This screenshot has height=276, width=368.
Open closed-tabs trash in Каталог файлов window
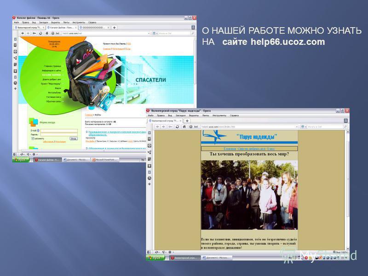pos(193,28)
